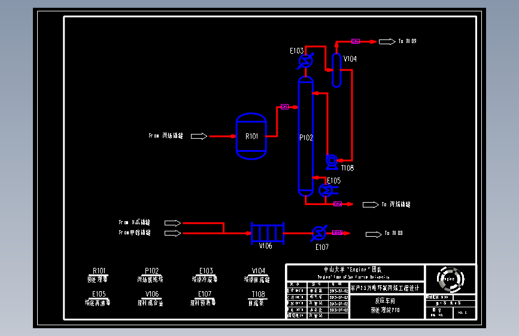Click the project title line in title block

tap(385, 288)
